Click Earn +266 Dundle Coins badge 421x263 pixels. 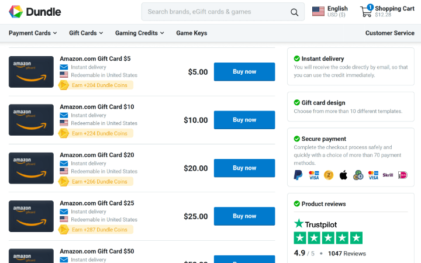pyautogui.click(x=96, y=182)
